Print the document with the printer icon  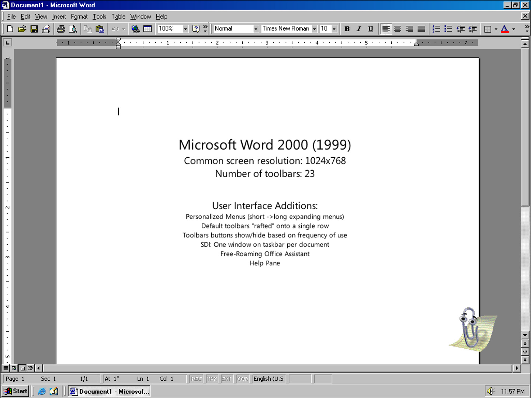click(61, 29)
